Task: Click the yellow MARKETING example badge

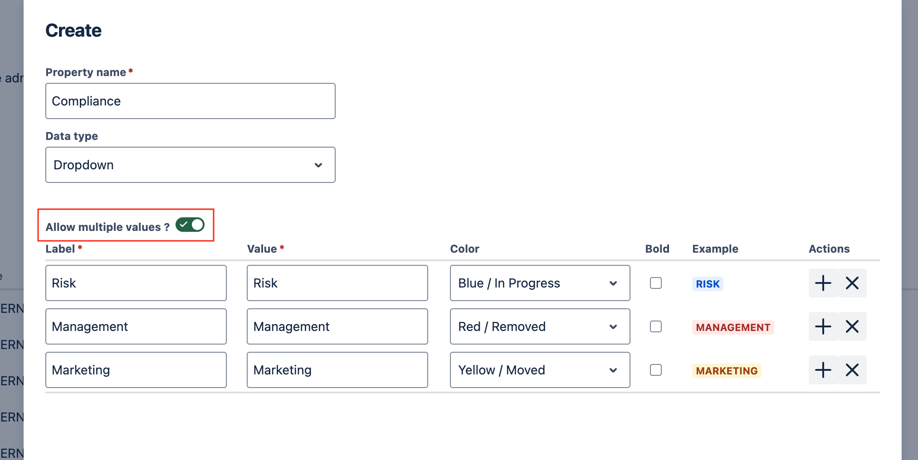Action: (727, 371)
